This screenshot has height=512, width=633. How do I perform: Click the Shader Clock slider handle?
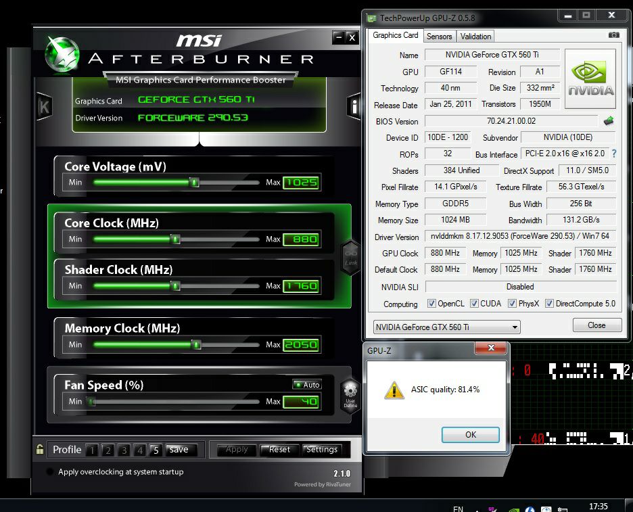click(x=175, y=286)
